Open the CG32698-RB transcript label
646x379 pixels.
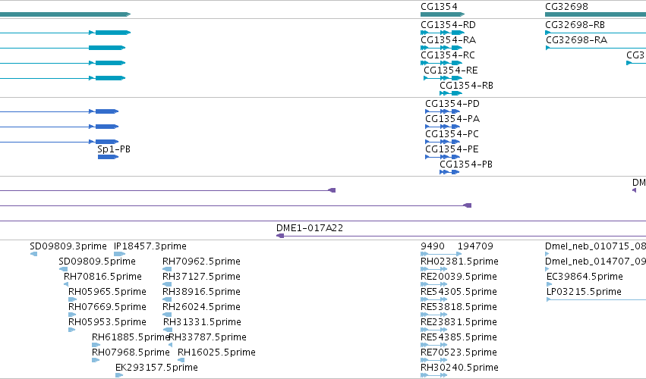pyautogui.click(x=575, y=25)
